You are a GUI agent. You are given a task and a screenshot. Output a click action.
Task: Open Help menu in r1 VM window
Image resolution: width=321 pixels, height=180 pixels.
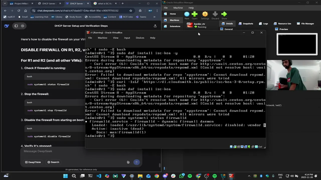(153, 38)
